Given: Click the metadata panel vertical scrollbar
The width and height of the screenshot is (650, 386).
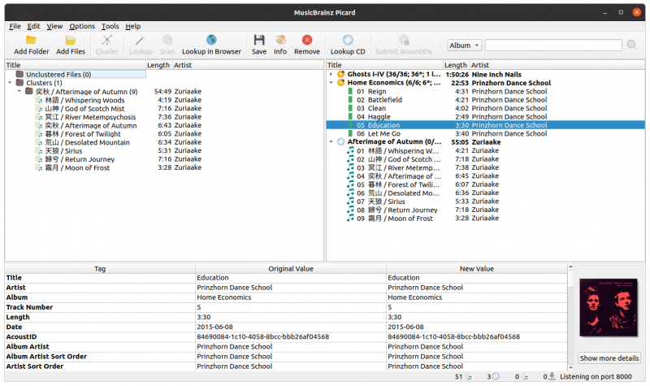Looking at the screenshot, I should tap(571, 318).
